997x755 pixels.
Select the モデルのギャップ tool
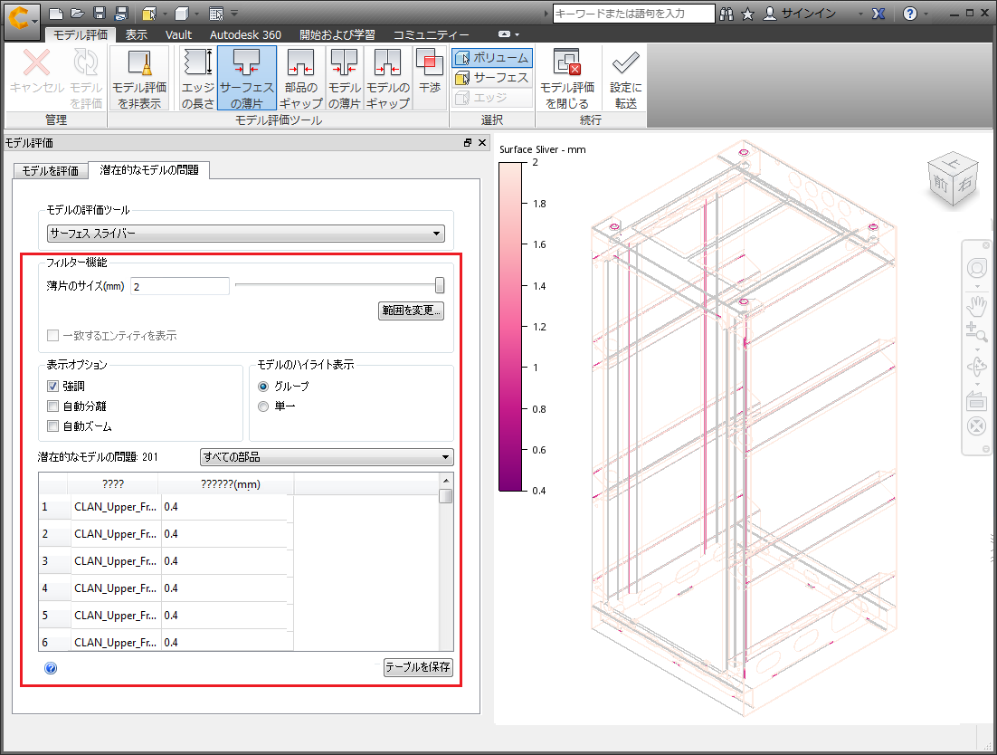[x=388, y=78]
